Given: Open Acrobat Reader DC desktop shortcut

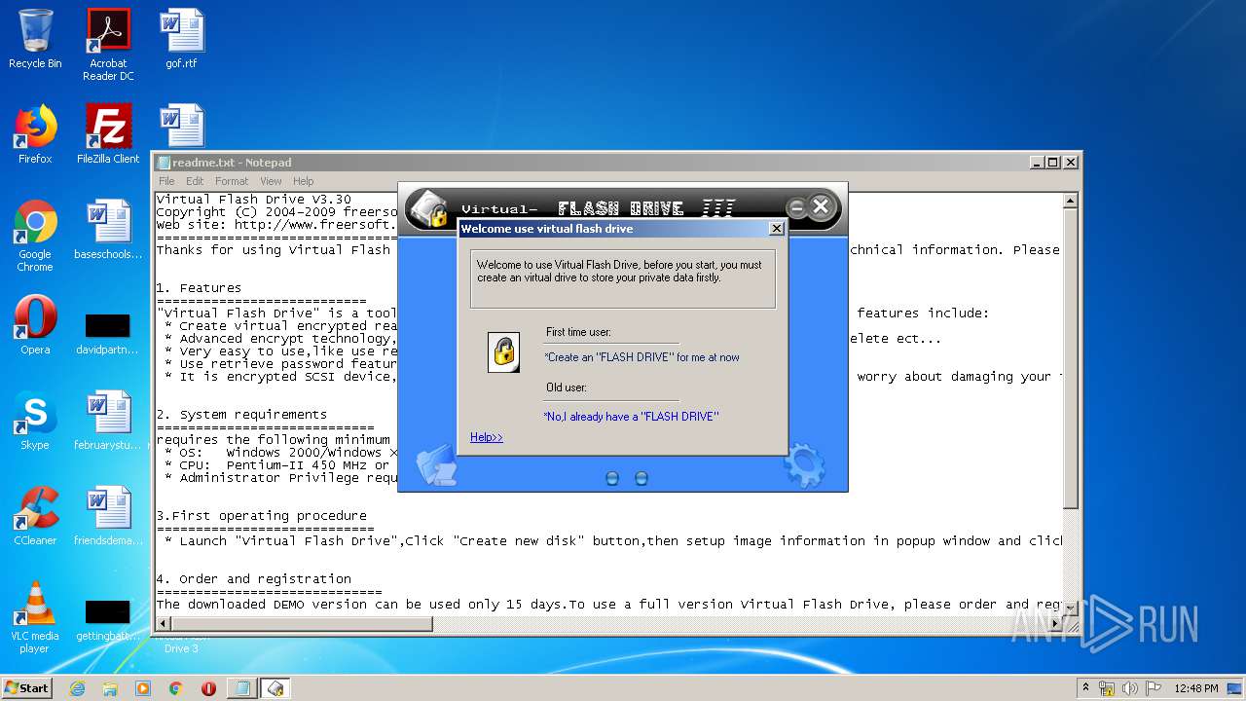Looking at the screenshot, I should [108, 45].
